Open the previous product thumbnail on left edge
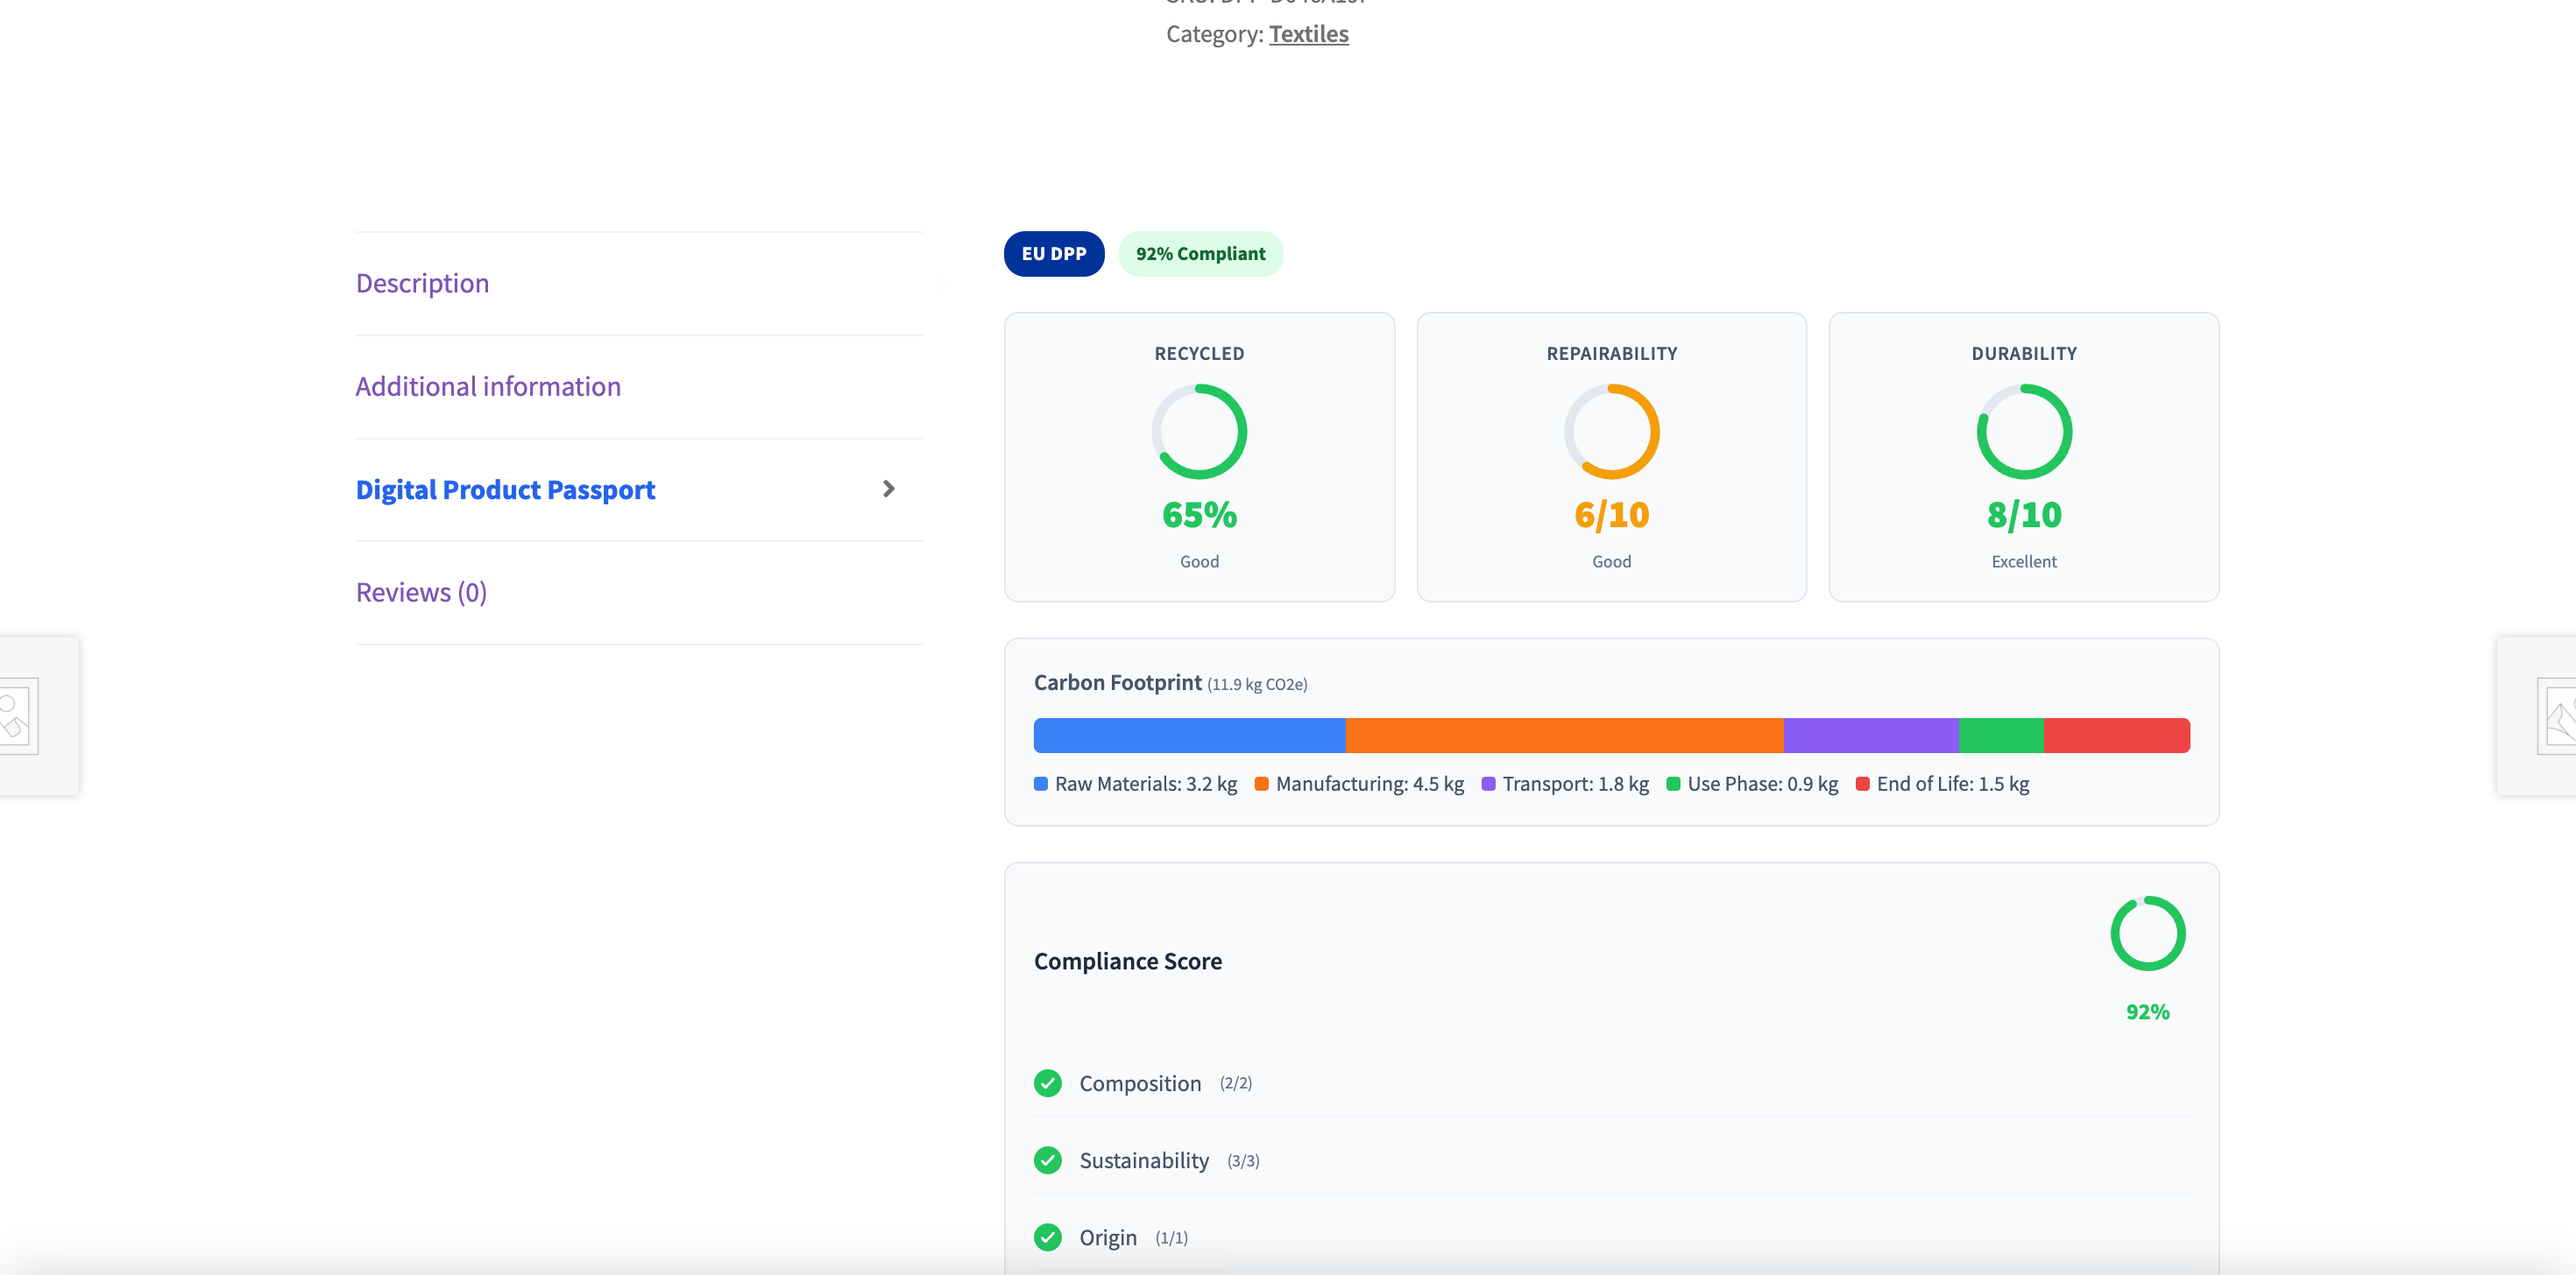 [38, 715]
